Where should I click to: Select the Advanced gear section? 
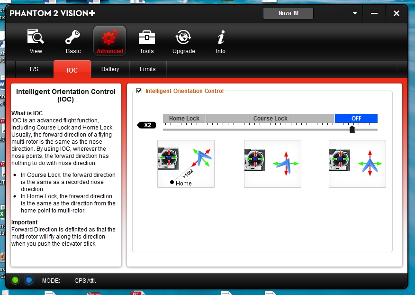tap(110, 41)
